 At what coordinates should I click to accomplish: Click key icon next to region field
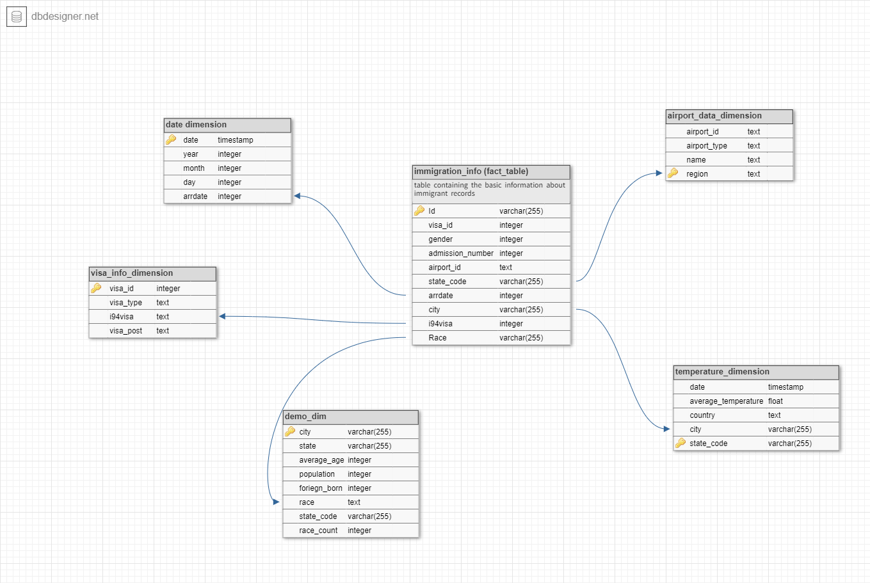673,173
